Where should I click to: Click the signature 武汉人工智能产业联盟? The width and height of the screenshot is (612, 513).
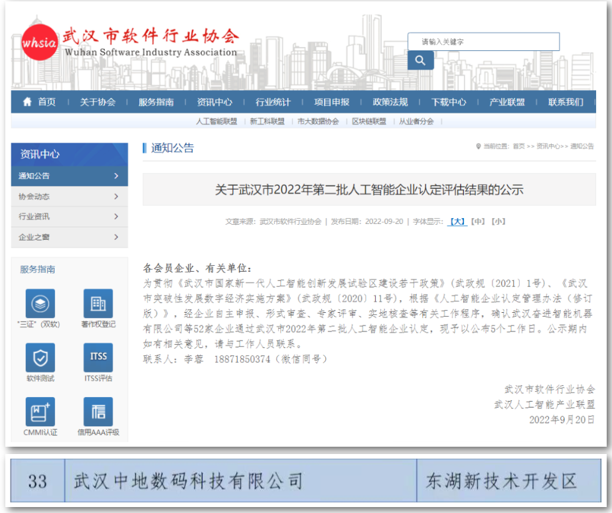544,404
